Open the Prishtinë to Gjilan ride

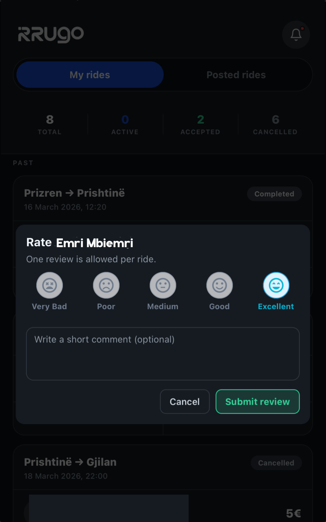70,462
